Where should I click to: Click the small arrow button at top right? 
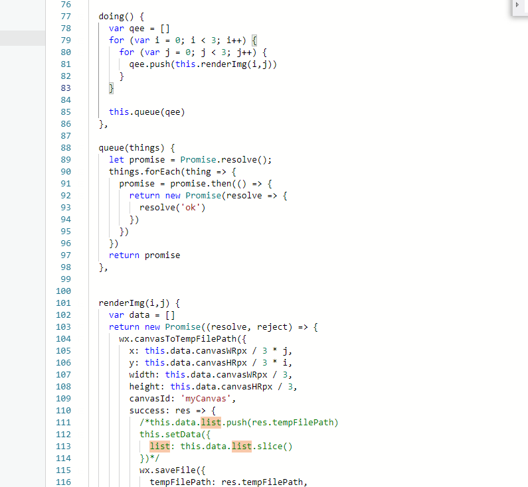click(x=517, y=5)
